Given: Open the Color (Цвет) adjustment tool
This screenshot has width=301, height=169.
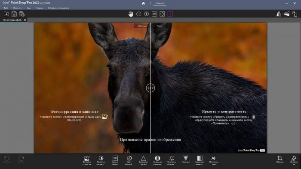Looking at the screenshot, I should (129, 160).
